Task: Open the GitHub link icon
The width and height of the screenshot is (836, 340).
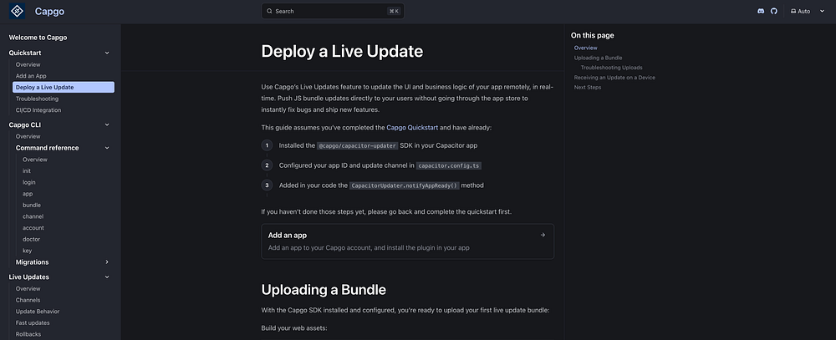Action: [x=774, y=11]
